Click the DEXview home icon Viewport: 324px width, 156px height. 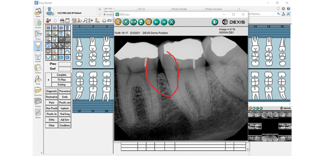click(x=141, y=22)
